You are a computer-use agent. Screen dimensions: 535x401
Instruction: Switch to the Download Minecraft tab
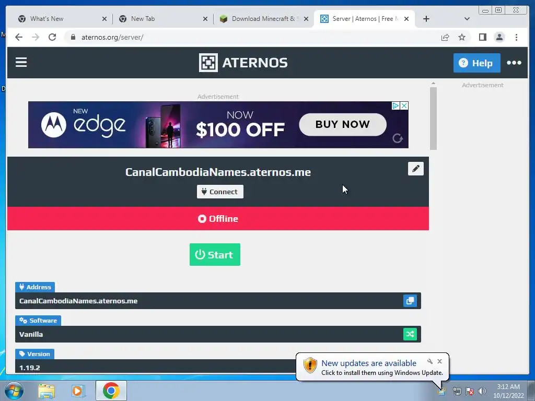263,19
